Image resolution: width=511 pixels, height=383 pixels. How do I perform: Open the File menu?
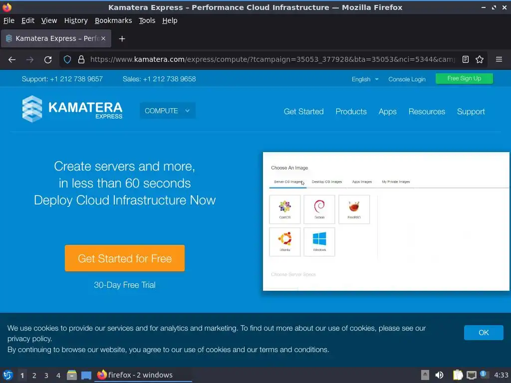(x=9, y=20)
